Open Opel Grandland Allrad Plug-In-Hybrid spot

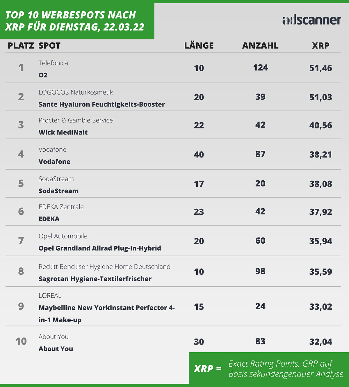click(x=100, y=248)
